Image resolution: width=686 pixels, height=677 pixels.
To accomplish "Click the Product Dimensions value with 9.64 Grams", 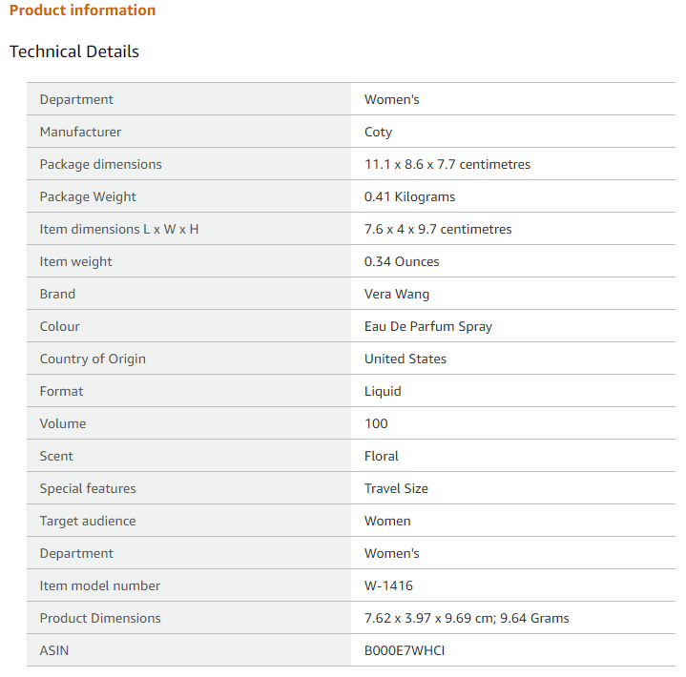I will (x=467, y=619).
